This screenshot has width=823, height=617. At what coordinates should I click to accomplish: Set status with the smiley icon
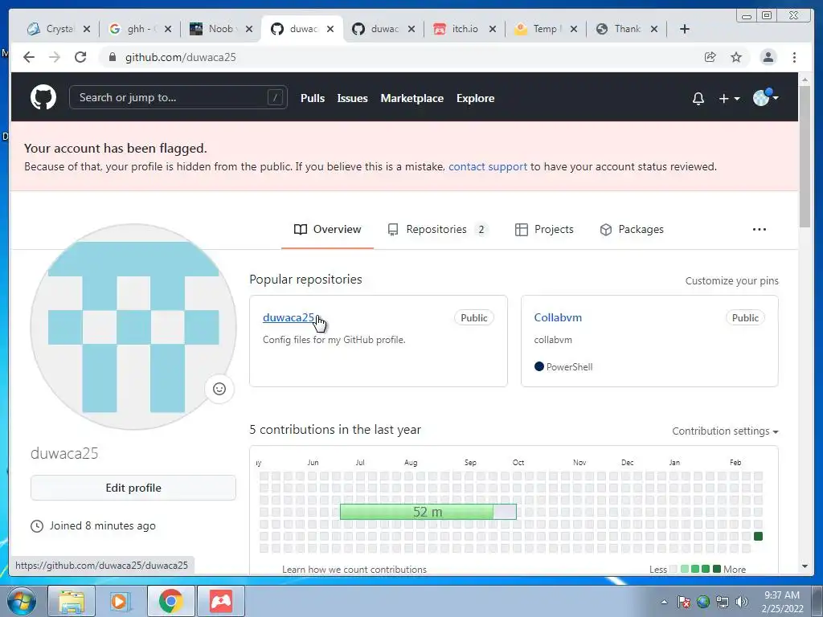click(219, 389)
